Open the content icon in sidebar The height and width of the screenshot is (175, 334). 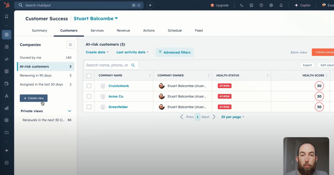pyautogui.click(x=7, y=71)
